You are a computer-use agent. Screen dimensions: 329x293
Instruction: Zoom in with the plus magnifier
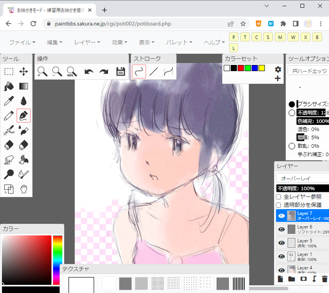[x=42, y=72]
